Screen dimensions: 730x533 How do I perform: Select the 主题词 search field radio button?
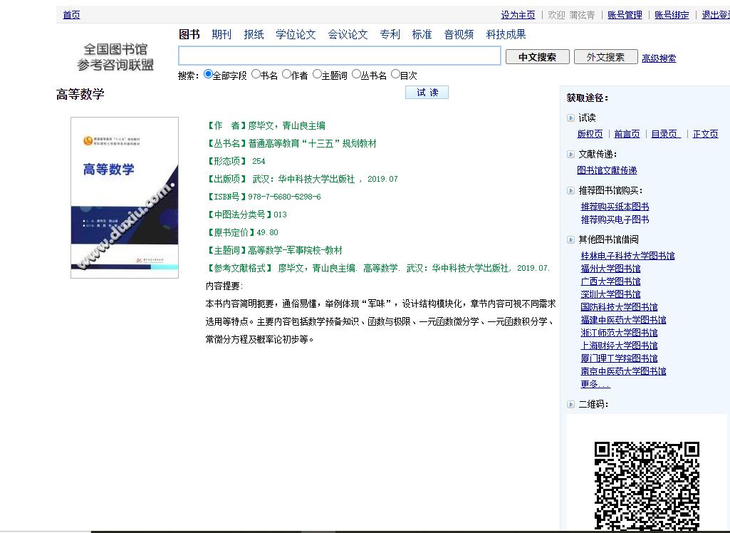pyautogui.click(x=316, y=73)
